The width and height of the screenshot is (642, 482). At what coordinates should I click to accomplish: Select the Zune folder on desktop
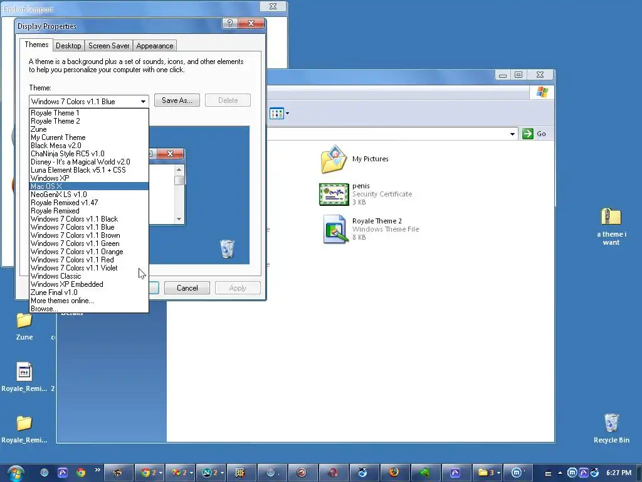[x=24, y=326]
